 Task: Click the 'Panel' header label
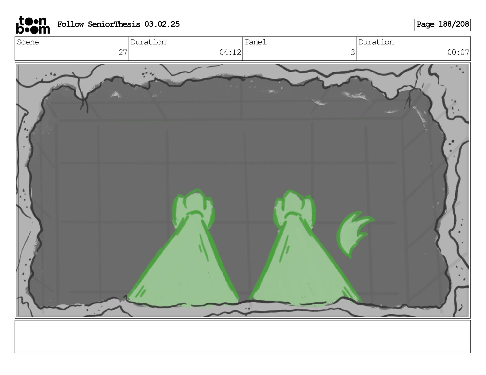tap(256, 42)
